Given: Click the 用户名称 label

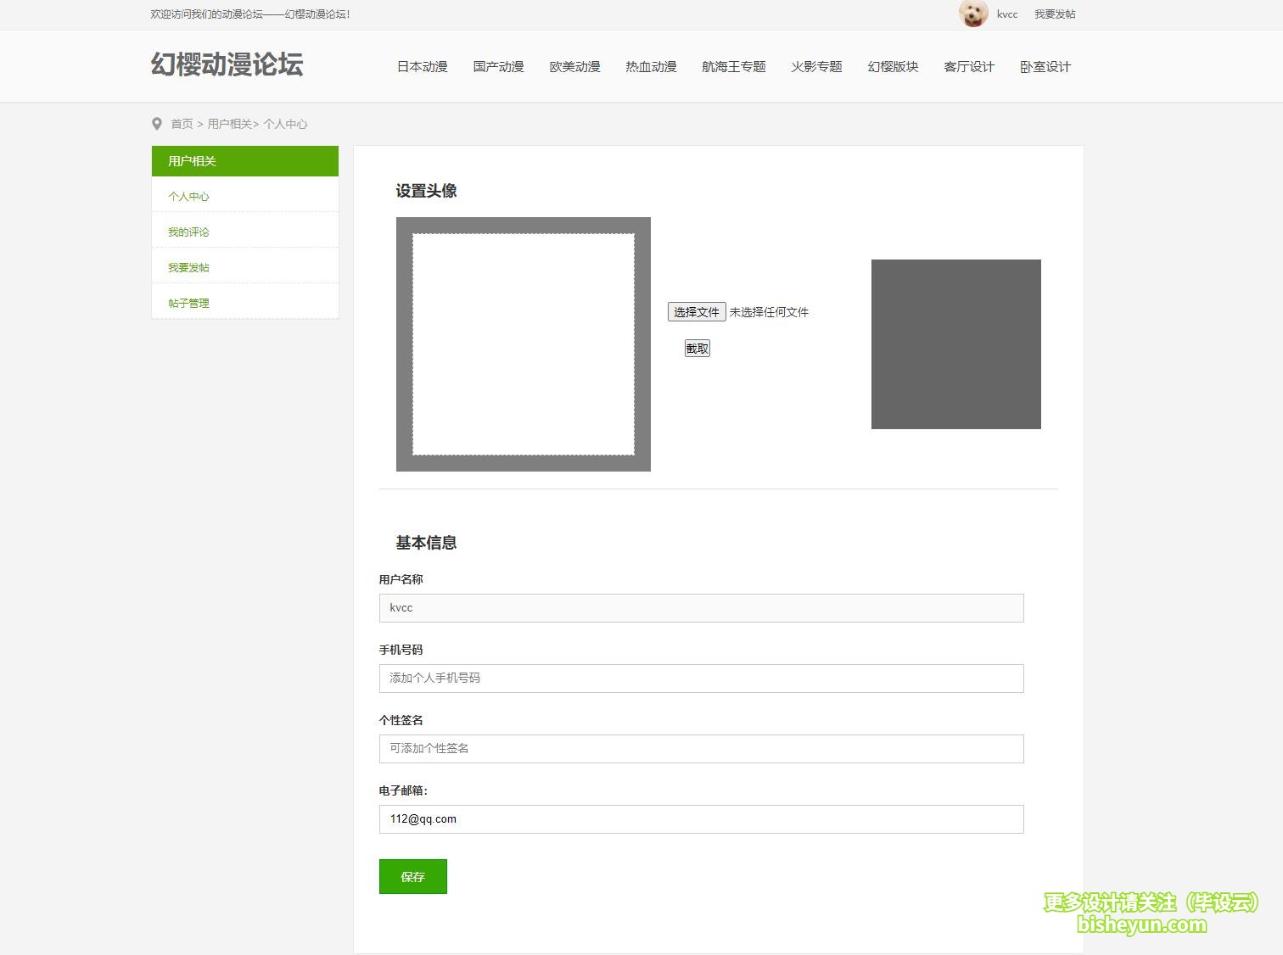Looking at the screenshot, I should [x=401, y=579].
